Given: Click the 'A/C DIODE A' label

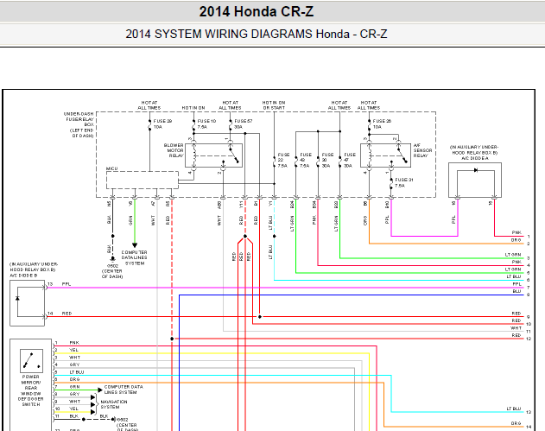Looking at the screenshot, I should (x=475, y=158).
